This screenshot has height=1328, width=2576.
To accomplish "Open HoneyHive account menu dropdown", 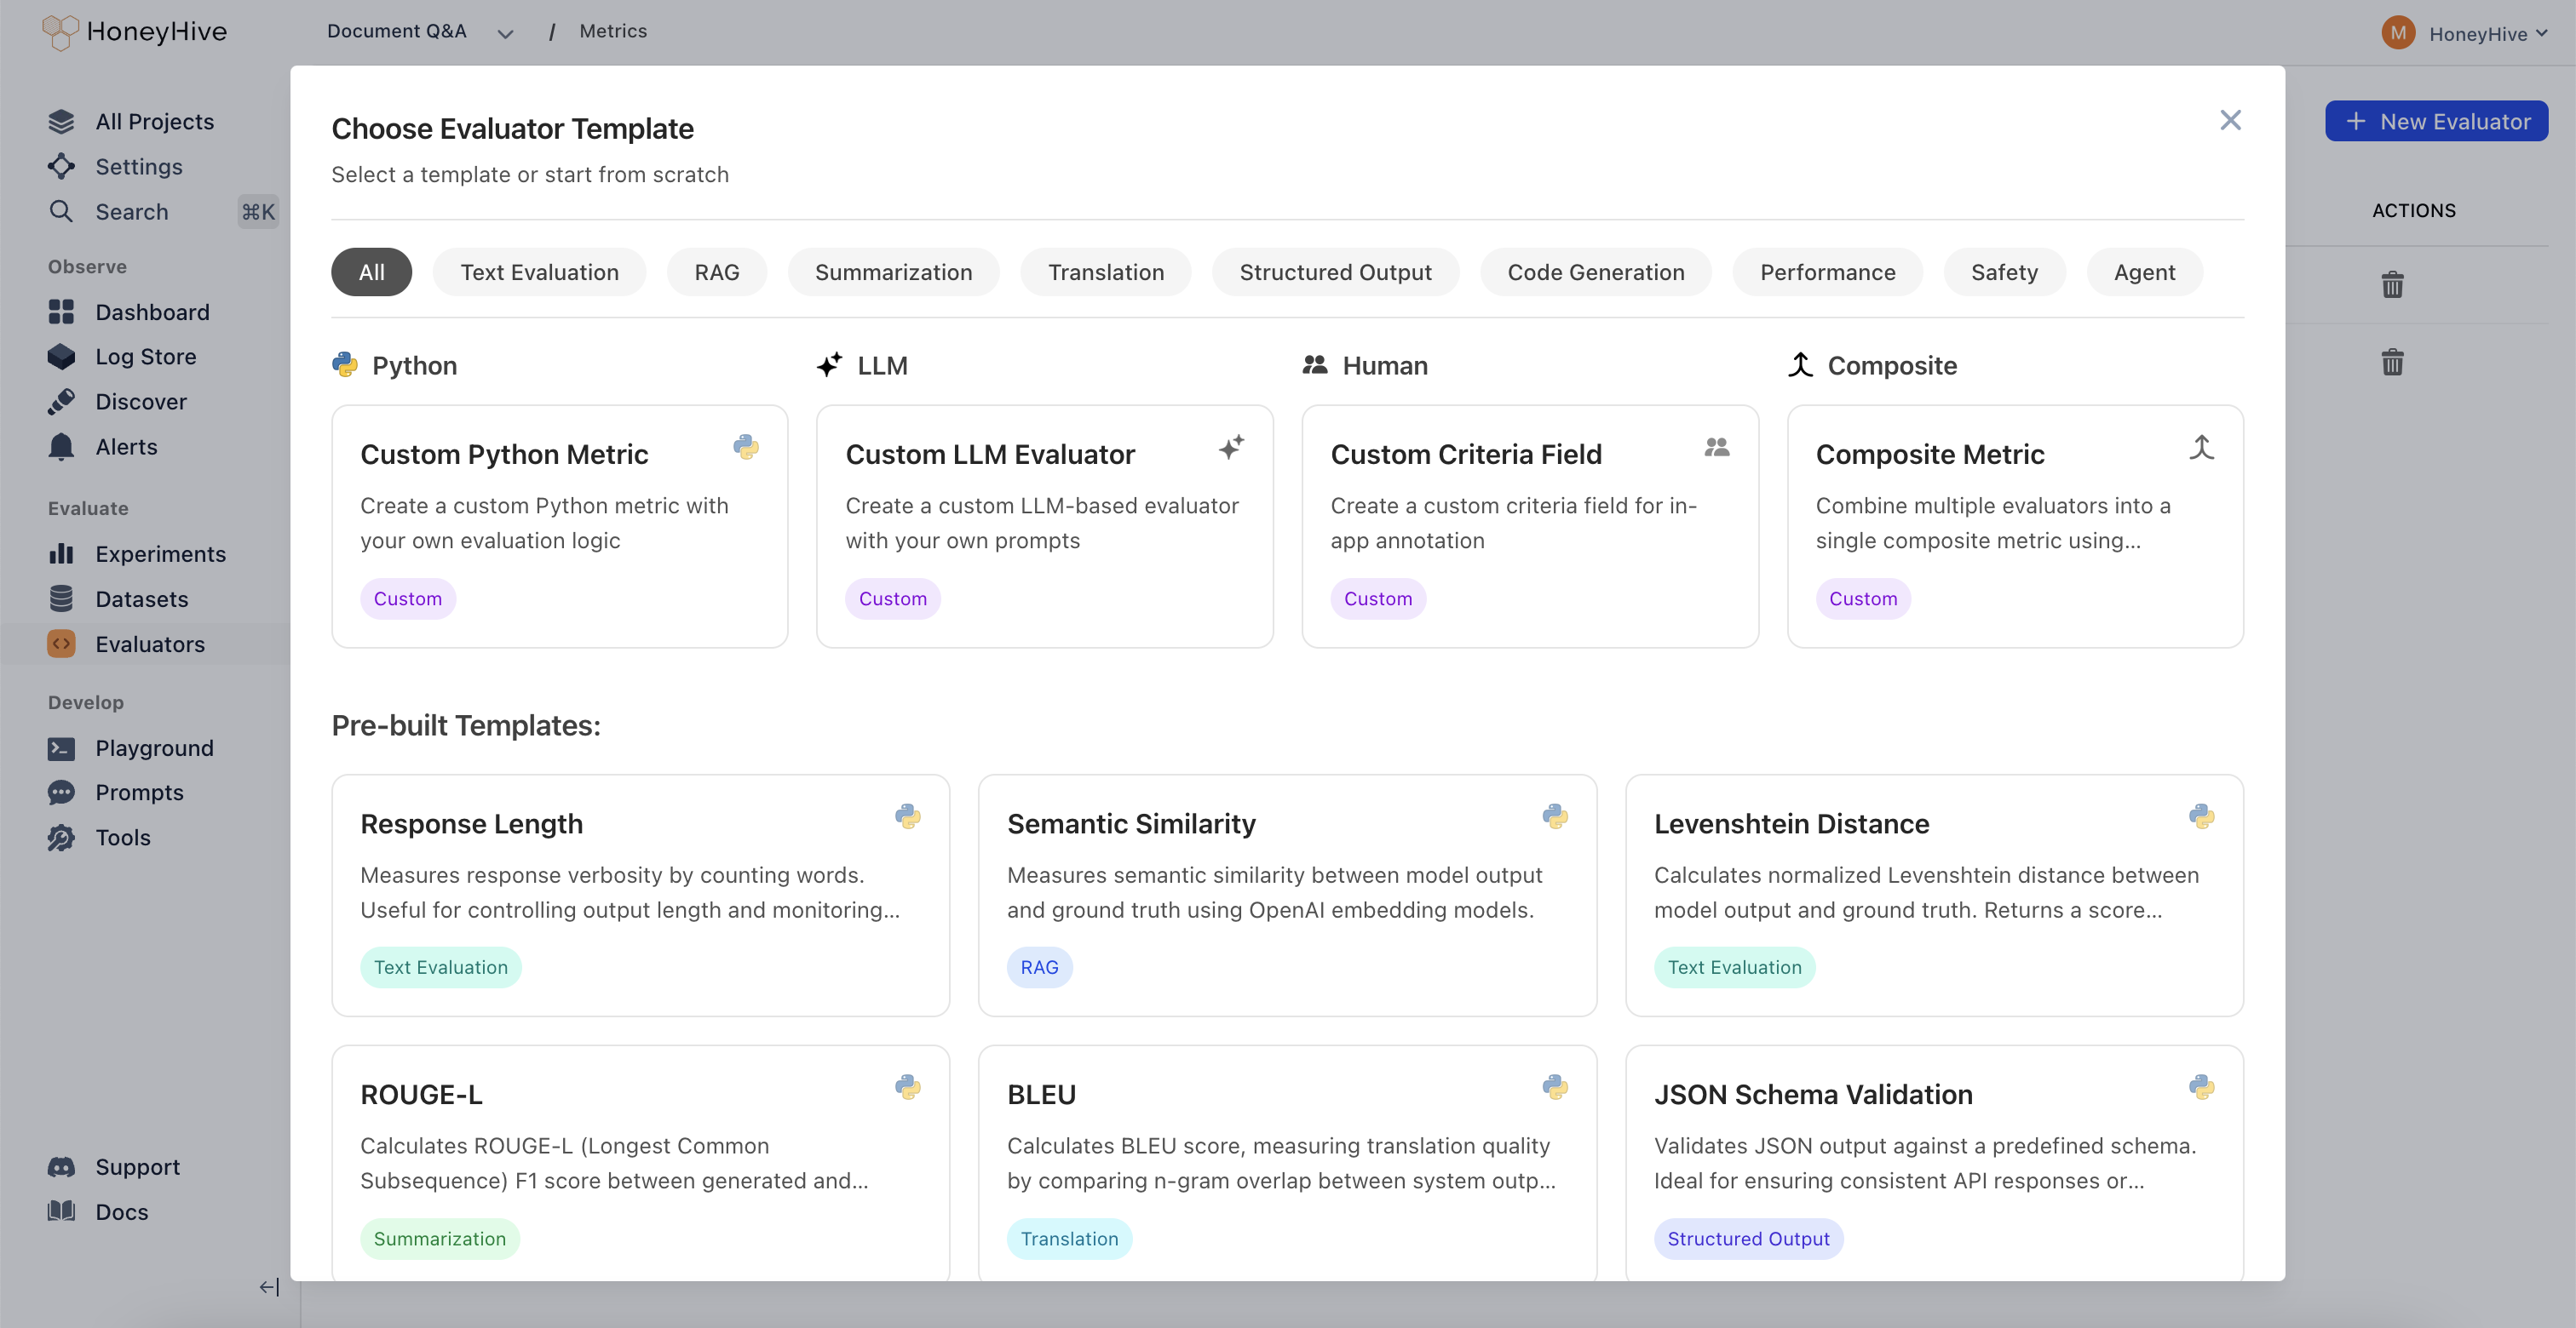I will pos(2486,34).
